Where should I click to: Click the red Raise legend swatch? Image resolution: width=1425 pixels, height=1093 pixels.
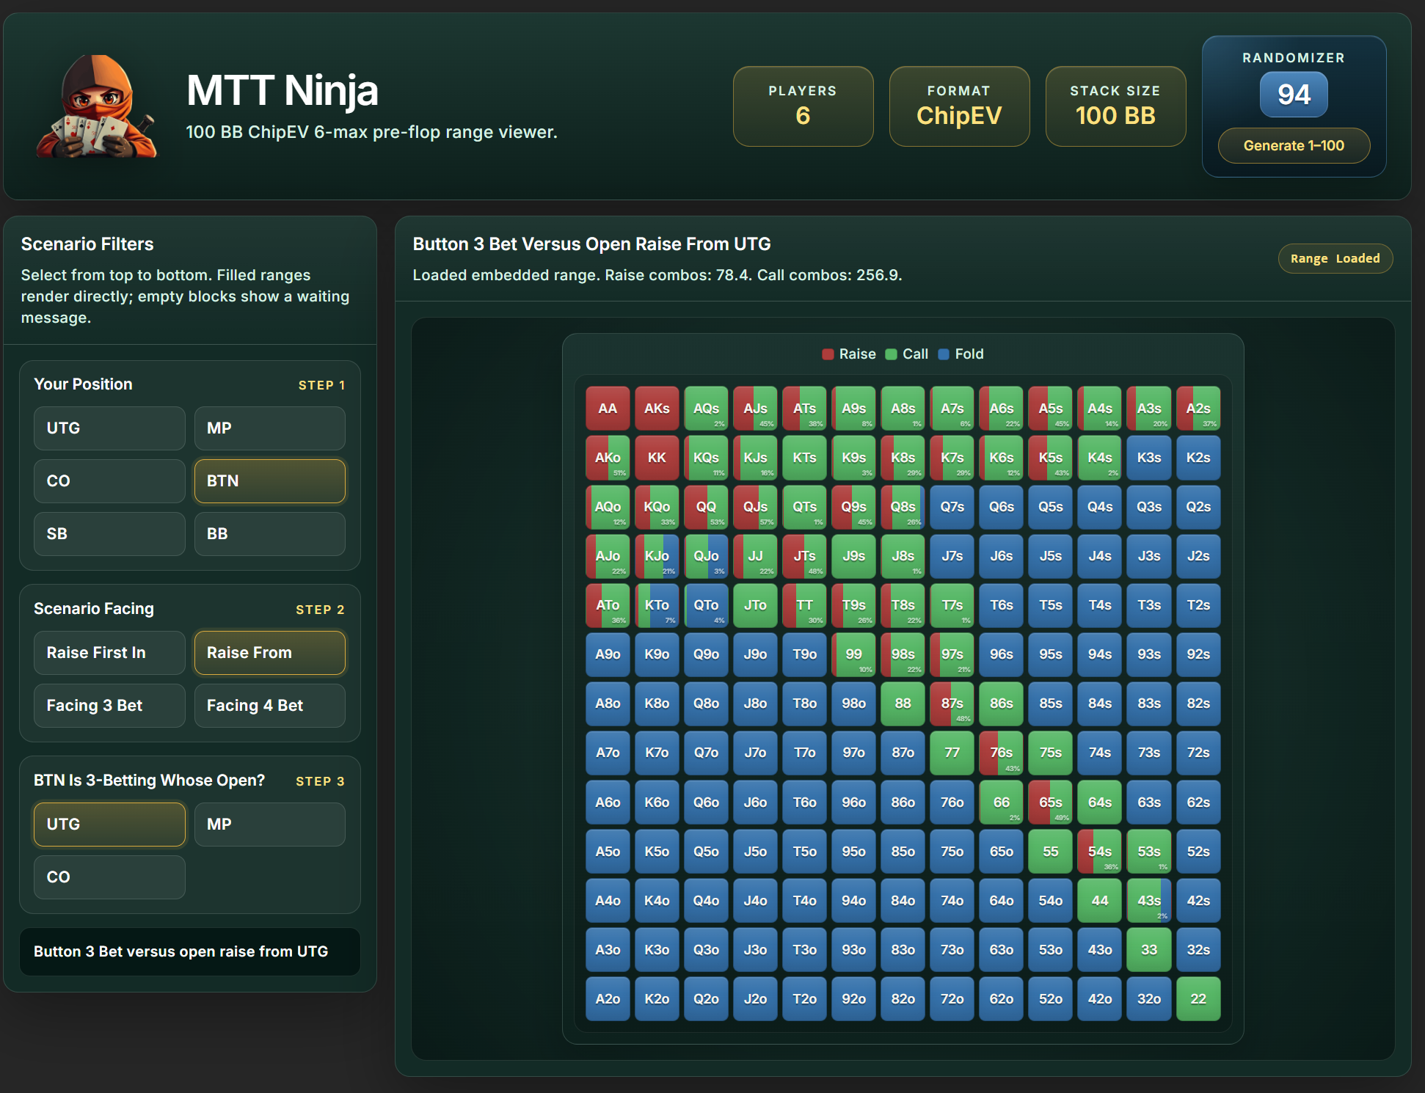click(828, 354)
